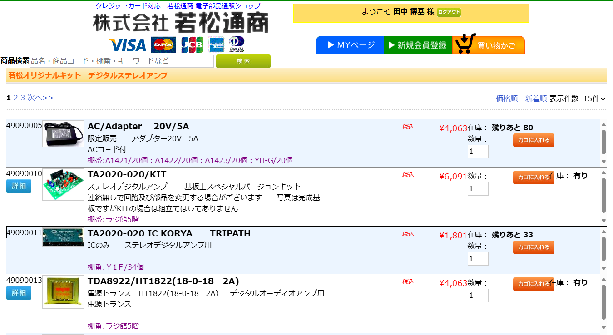Expand the 表示件数 15件 dropdown
The height and width of the screenshot is (335, 613).
[593, 99]
